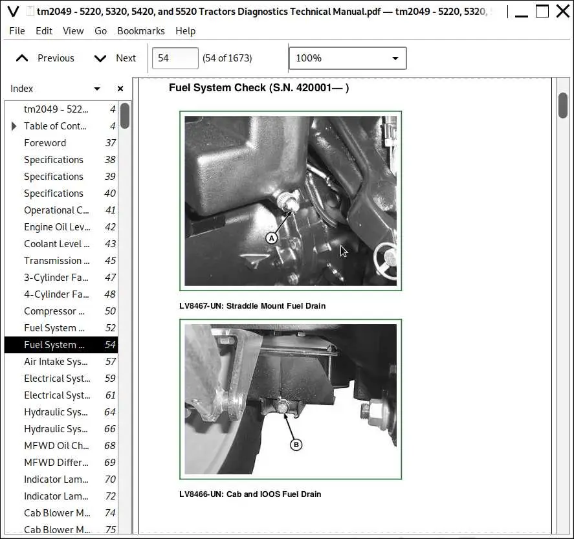The image size is (574, 539).
Task: Open the Specifications entry on page 39
Action: (61, 177)
